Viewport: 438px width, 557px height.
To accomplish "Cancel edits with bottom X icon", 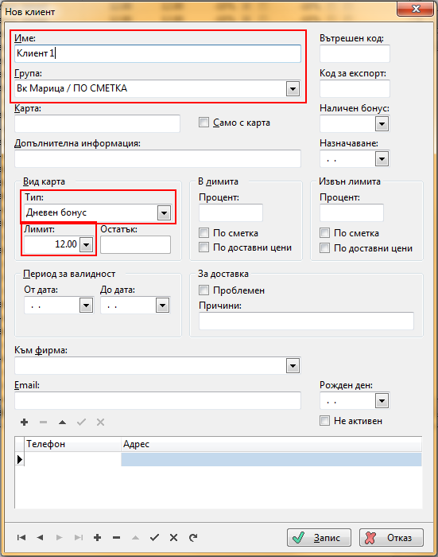I will (173, 537).
